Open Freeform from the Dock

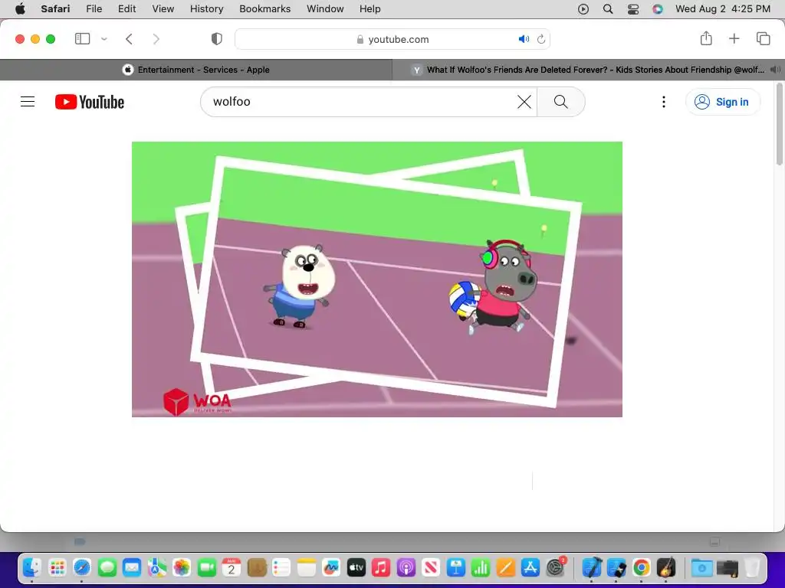pos(331,568)
